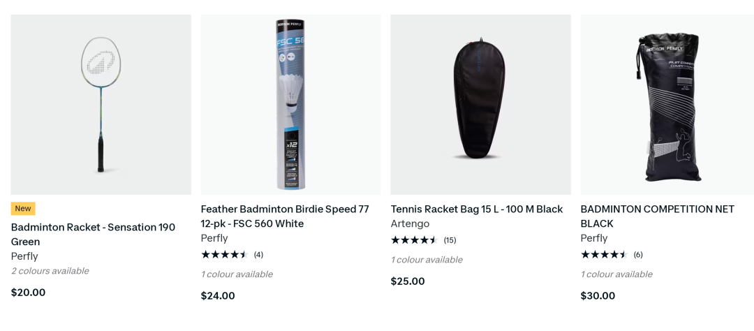This screenshot has height=331, width=754.
Task: Open the 15 reviews count for bag
Action: [x=450, y=240]
